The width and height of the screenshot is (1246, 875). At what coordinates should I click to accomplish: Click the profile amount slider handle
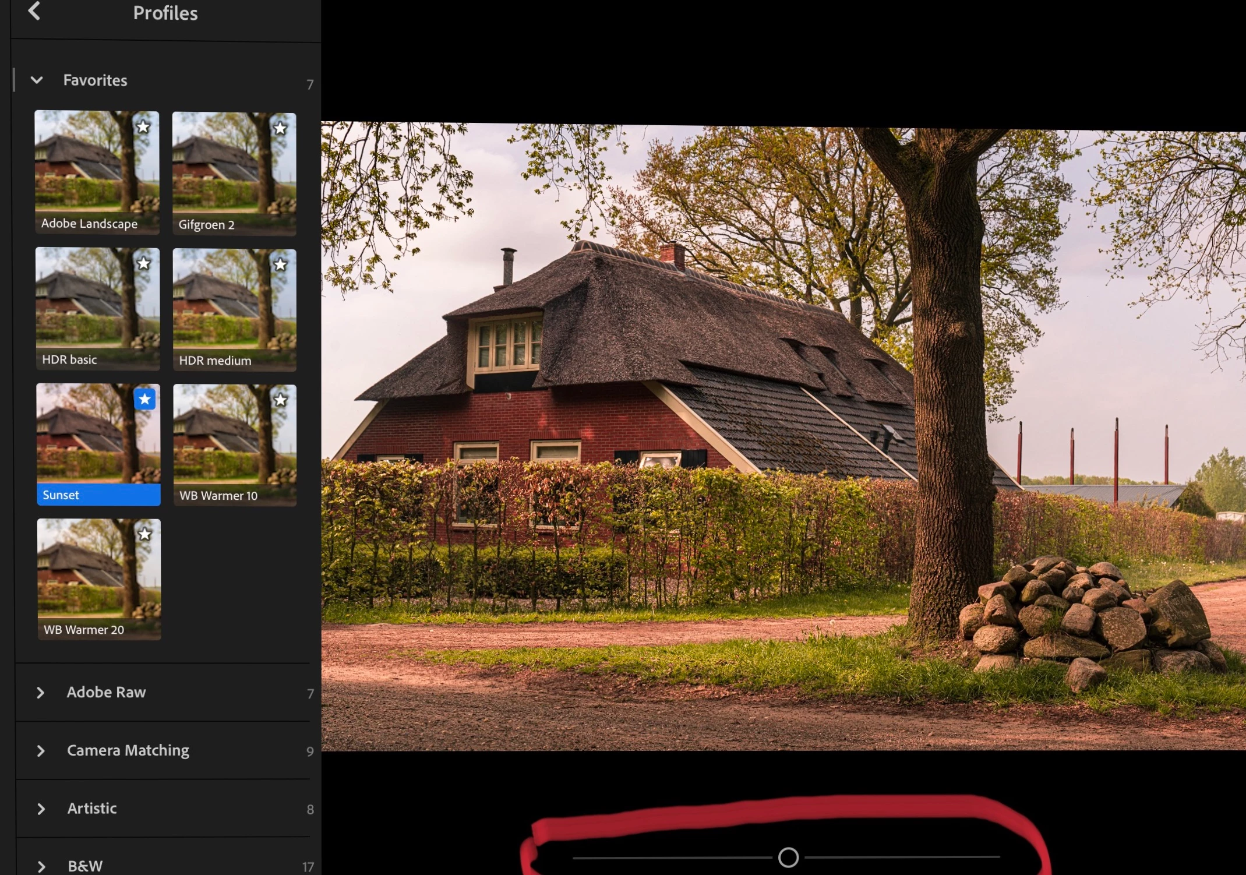pyautogui.click(x=788, y=857)
